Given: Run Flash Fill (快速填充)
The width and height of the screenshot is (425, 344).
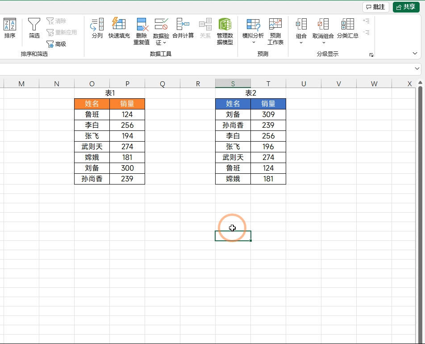Looking at the screenshot, I should pyautogui.click(x=119, y=28).
